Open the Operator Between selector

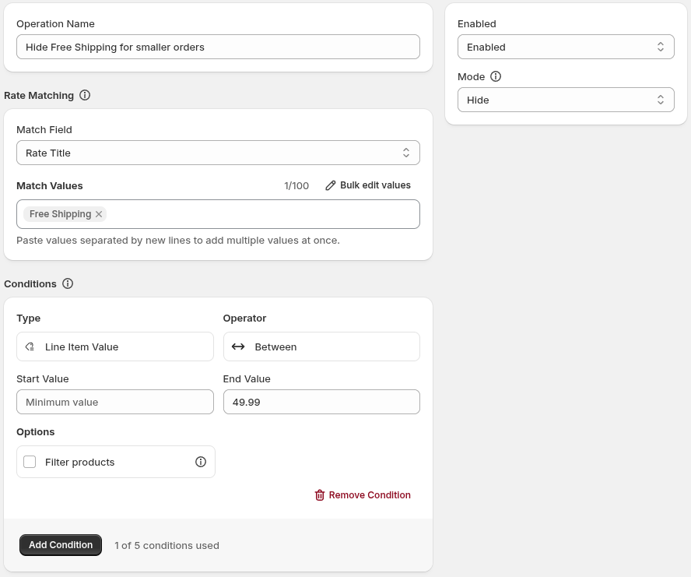point(321,347)
